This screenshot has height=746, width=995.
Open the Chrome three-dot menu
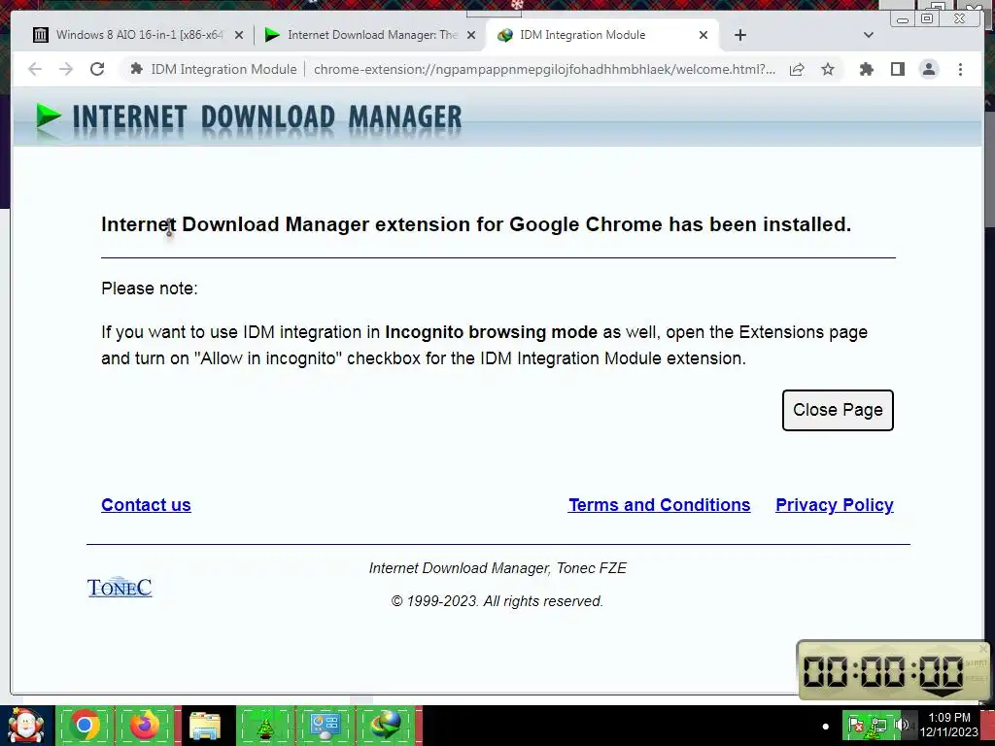(x=960, y=69)
